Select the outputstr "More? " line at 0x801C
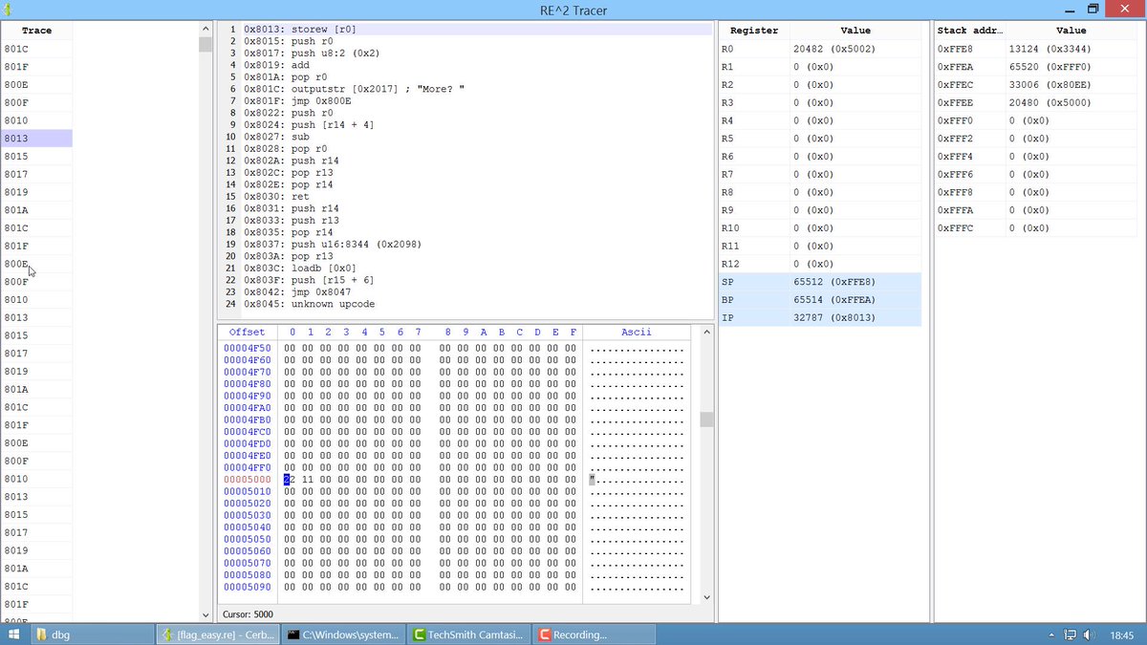 (353, 89)
